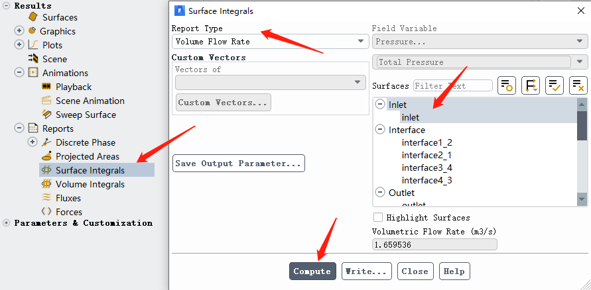The height and width of the screenshot is (290, 591).
Task: Click the select-all surfaces checkmark icon
Action: (x=555, y=85)
